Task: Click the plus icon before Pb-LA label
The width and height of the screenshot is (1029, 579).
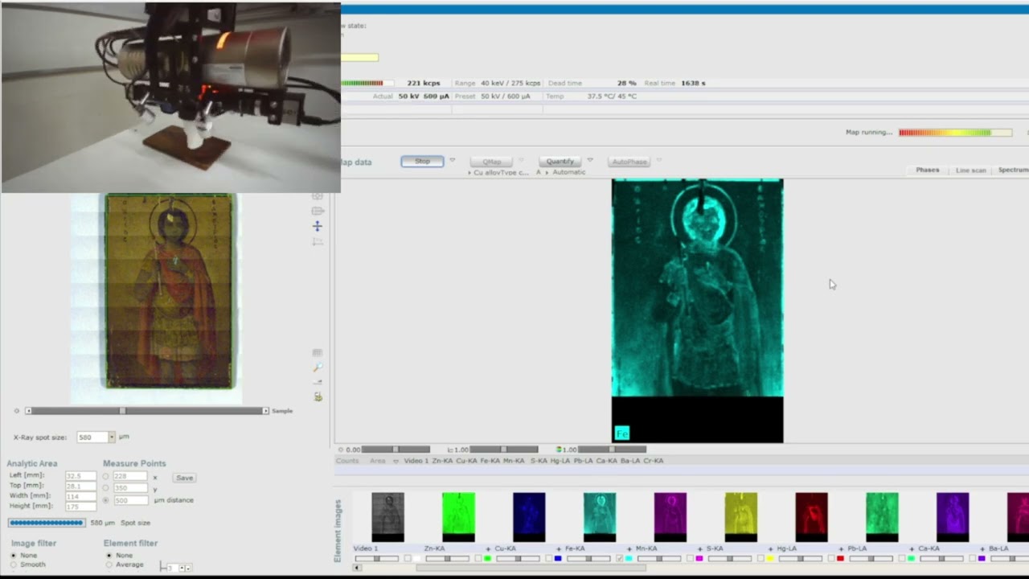Action: tap(841, 549)
